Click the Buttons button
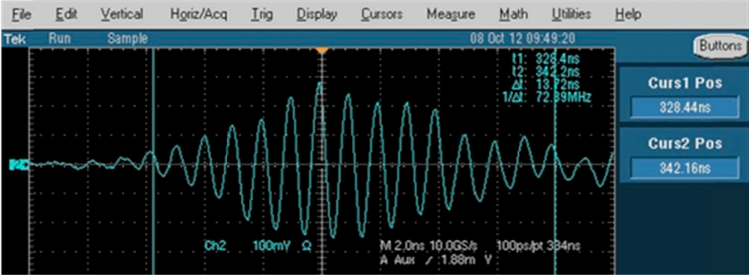The width and height of the screenshot is (749, 275). [x=721, y=46]
